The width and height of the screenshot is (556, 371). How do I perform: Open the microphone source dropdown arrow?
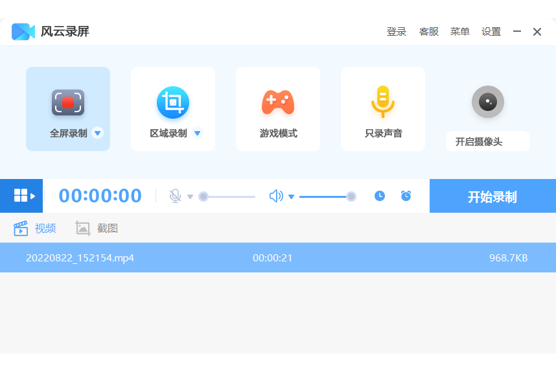pyautogui.click(x=191, y=197)
